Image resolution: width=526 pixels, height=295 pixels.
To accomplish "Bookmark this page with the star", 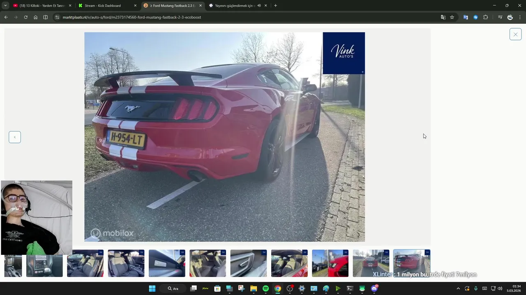I will pos(452,17).
